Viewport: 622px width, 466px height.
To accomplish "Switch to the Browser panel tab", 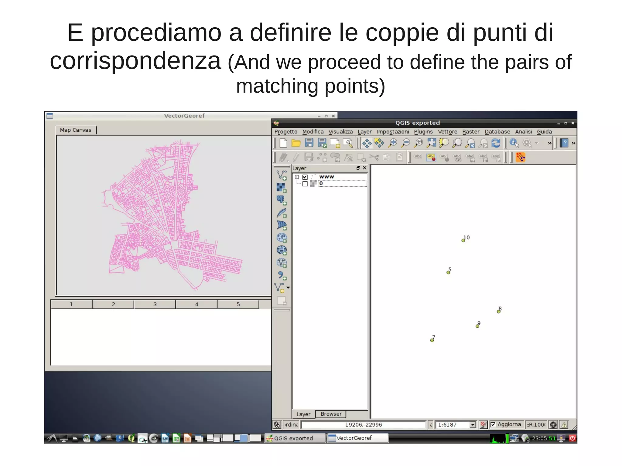I will (x=331, y=414).
